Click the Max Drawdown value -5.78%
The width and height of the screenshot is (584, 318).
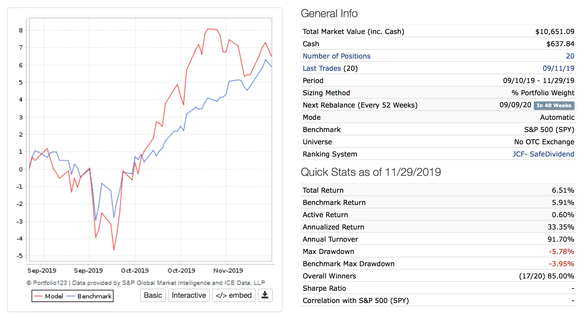(x=561, y=252)
